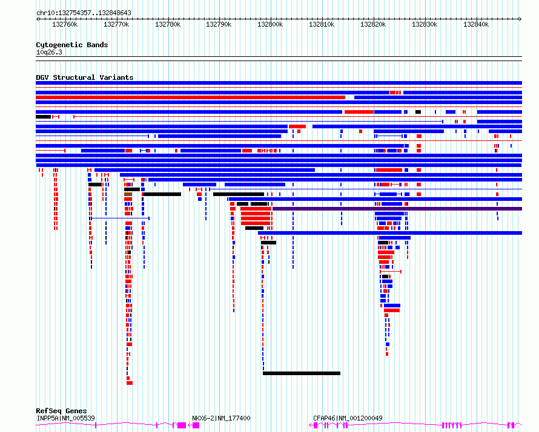Click the large magenta INPP5A exon block
This screenshot has height=432, width=539.
point(182,425)
